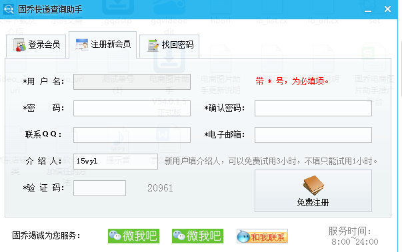The width and height of the screenshot is (402, 252).
Task: Click the 介绍人 field label
Action: point(44,162)
